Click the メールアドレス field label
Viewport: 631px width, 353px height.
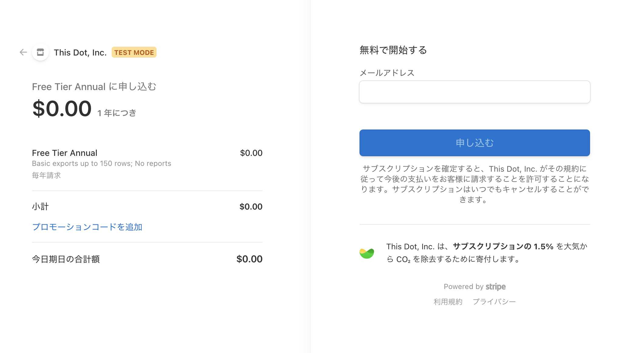click(x=387, y=73)
